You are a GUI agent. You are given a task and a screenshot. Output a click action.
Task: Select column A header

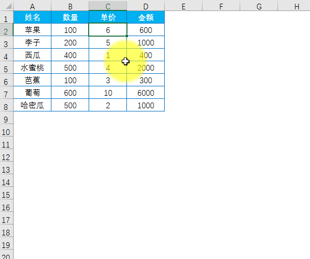coord(32,6)
